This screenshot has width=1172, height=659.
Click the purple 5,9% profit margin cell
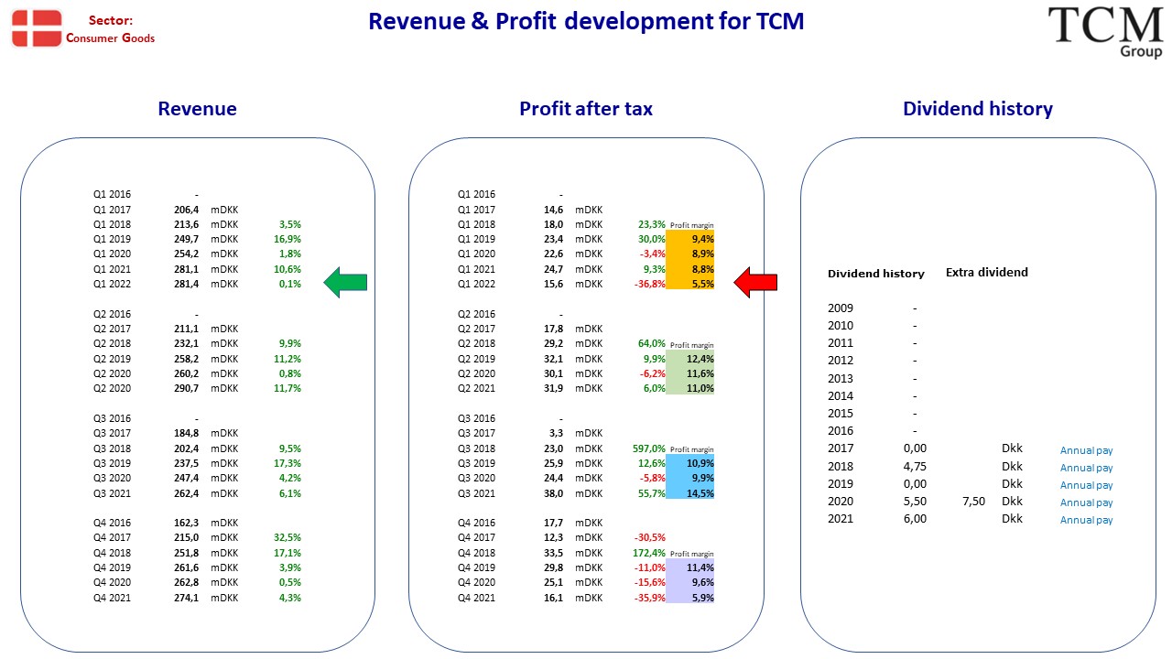690,598
